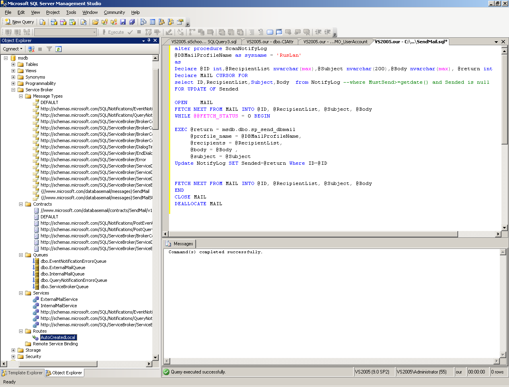Select the dbo.ExternalMailQueue queue item
The height and width of the screenshot is (387, 509).
[62, 268]
